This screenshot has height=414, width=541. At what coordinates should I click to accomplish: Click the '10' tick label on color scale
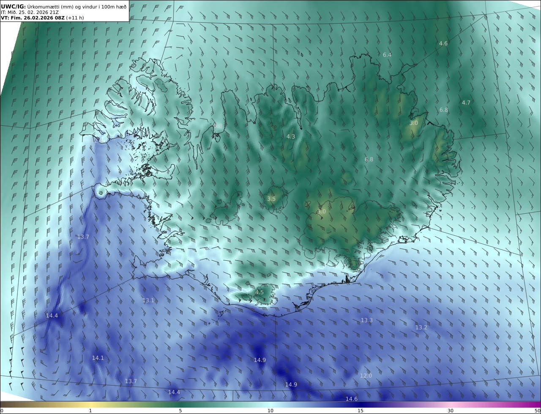[270, 411]
